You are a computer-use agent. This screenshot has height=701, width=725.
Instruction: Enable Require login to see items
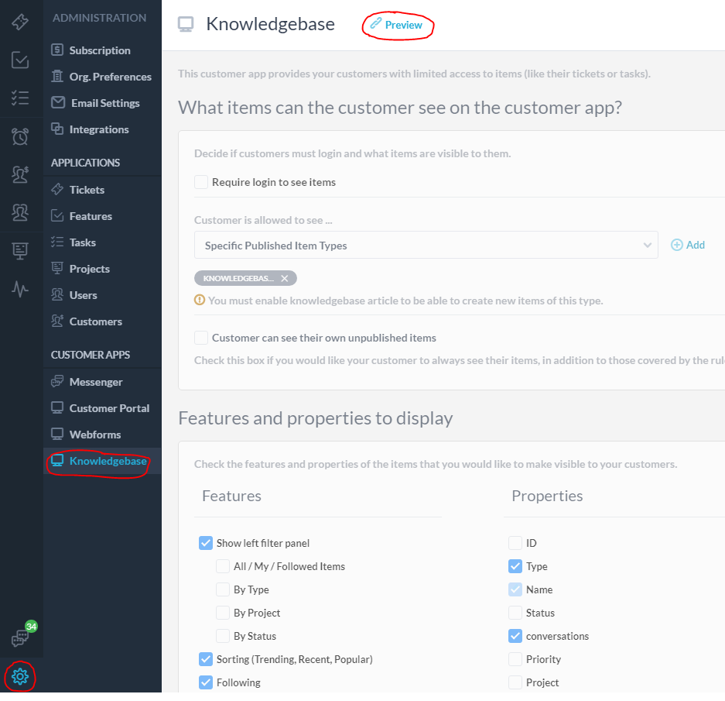[x=201, y=182]
